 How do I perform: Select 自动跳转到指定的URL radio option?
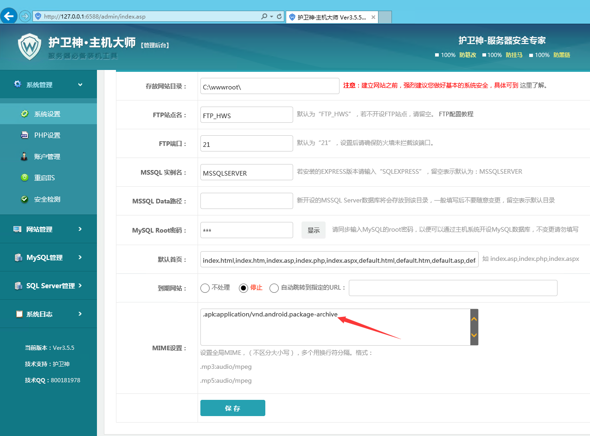[274, 288]
